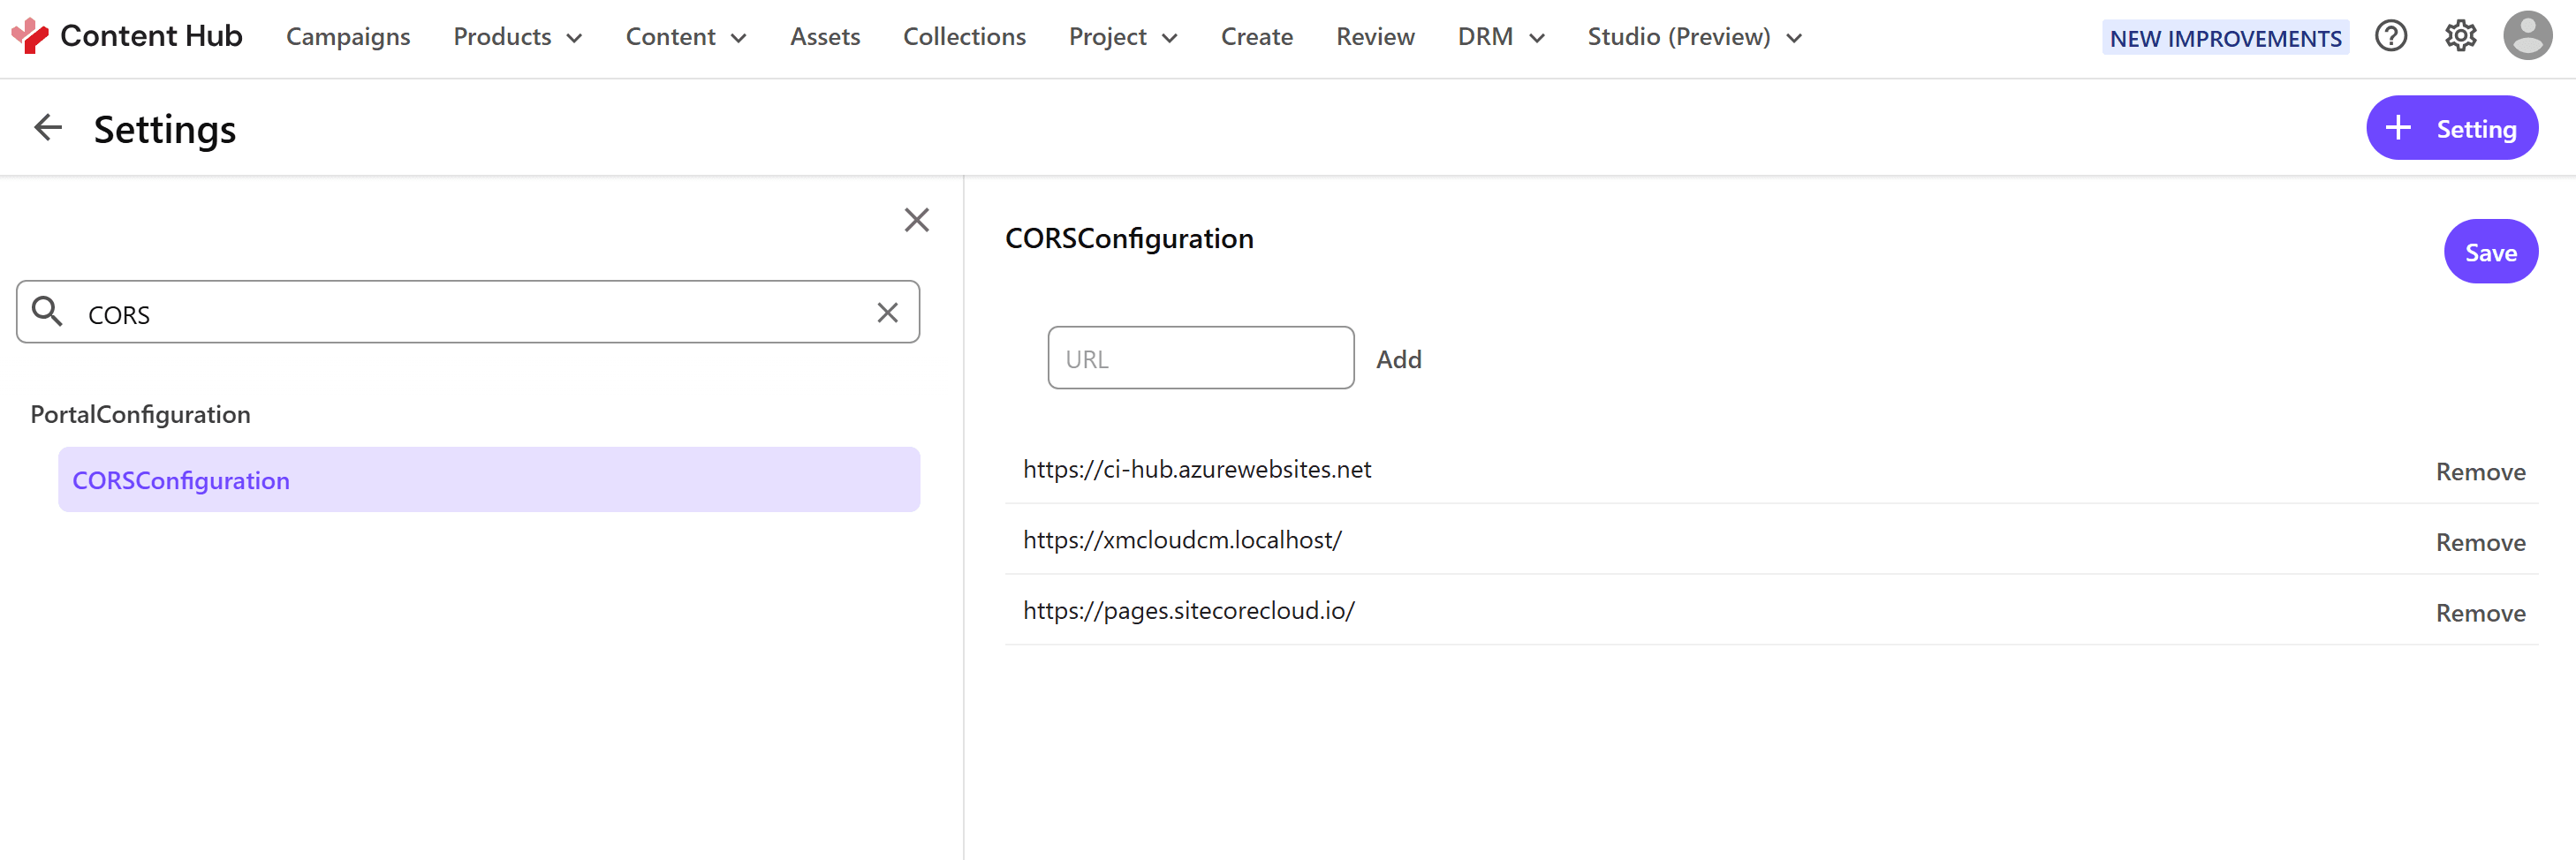Close the settings search panel
This screenshot has height=860, width=2576.
pyautogui.click(x=916, y=220)
